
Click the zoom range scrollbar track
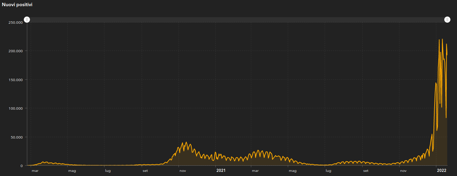(237, 20)
